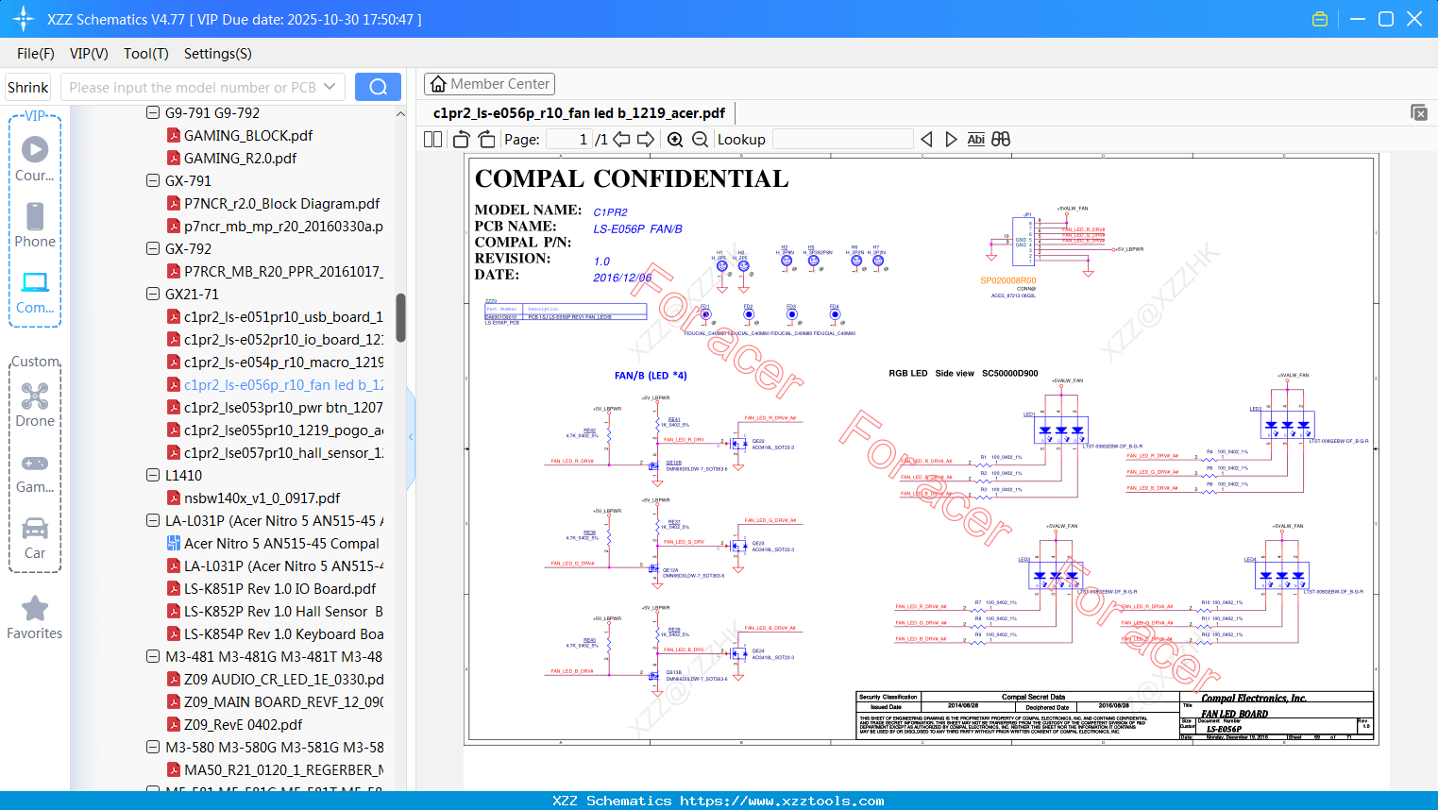Go to the previous page arrow
This screenshot has height=810, width=1438.
click(x=621, y=140)
